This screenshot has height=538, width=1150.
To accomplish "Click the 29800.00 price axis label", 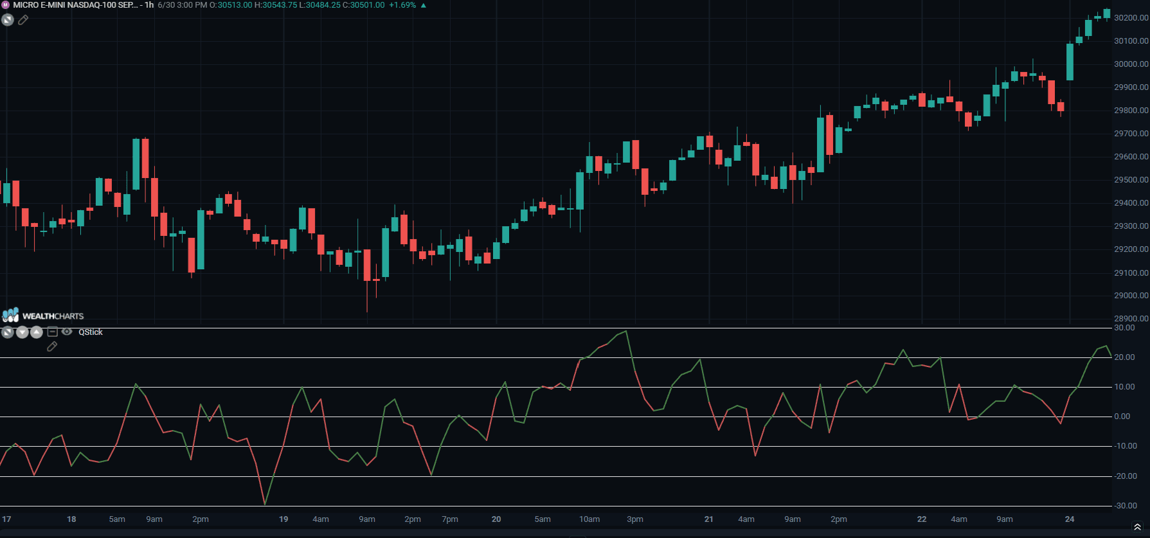I will click(1131, 111).
